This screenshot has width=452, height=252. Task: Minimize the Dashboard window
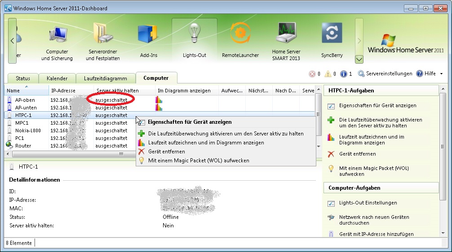pos(411,9)
